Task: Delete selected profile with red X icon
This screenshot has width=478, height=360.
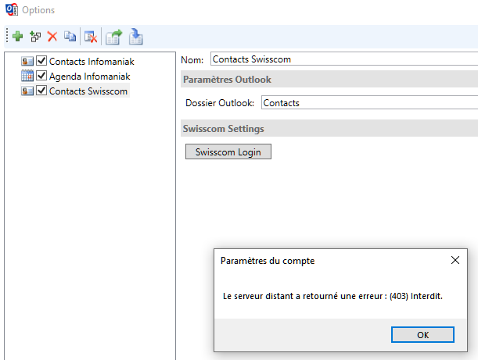Action: click(x=52, y=36)
